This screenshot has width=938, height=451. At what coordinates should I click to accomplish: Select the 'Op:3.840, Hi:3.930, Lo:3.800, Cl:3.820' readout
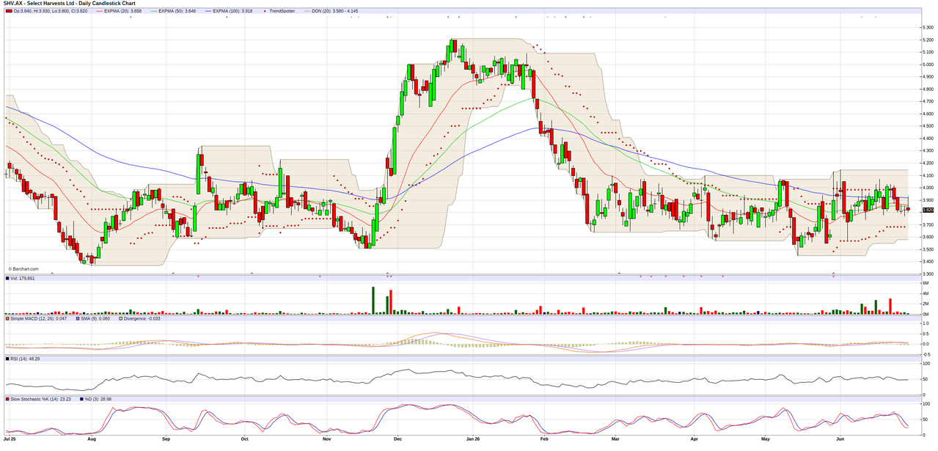pos(50,11)
